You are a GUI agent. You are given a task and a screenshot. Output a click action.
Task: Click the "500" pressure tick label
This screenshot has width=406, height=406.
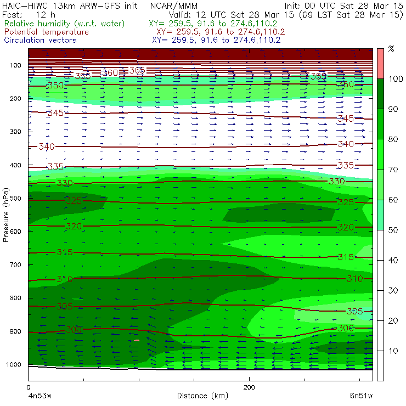point(15,199)
